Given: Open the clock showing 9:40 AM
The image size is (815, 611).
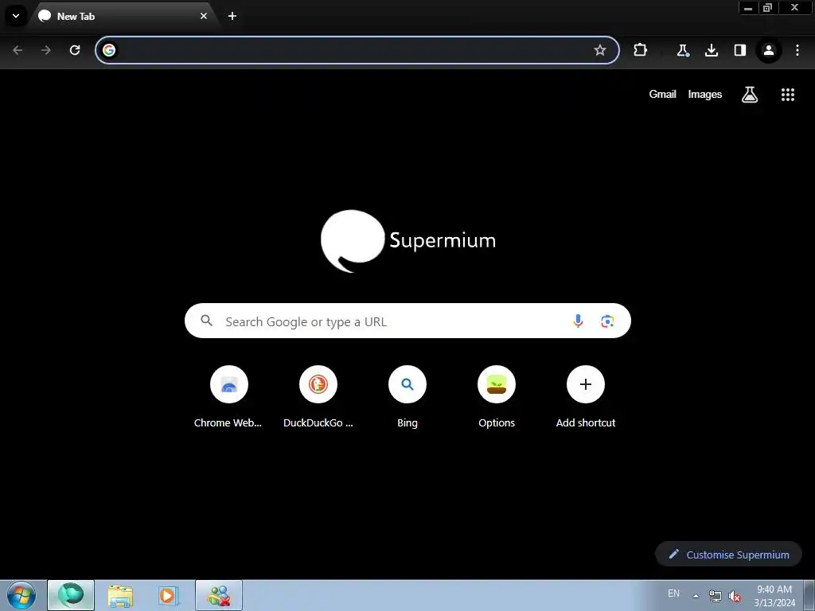Looking at the screenshot, I should [x=774, y=595].
